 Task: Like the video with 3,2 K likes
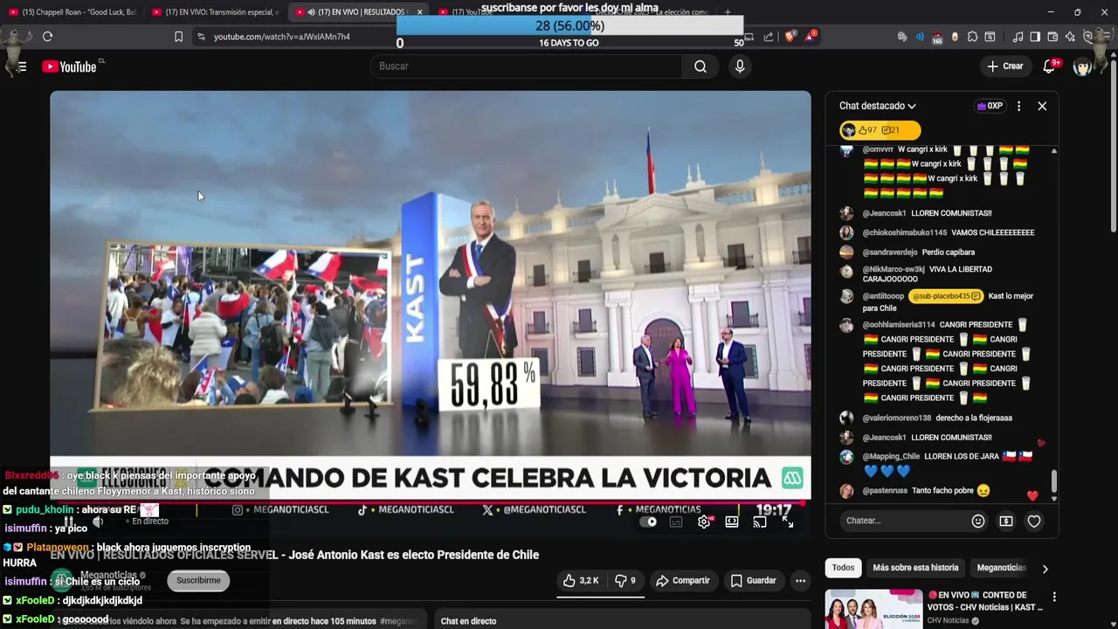pos(580,580)
